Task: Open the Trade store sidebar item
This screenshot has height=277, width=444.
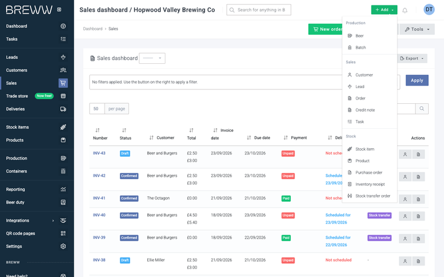Action: click(x=36, y=96)
